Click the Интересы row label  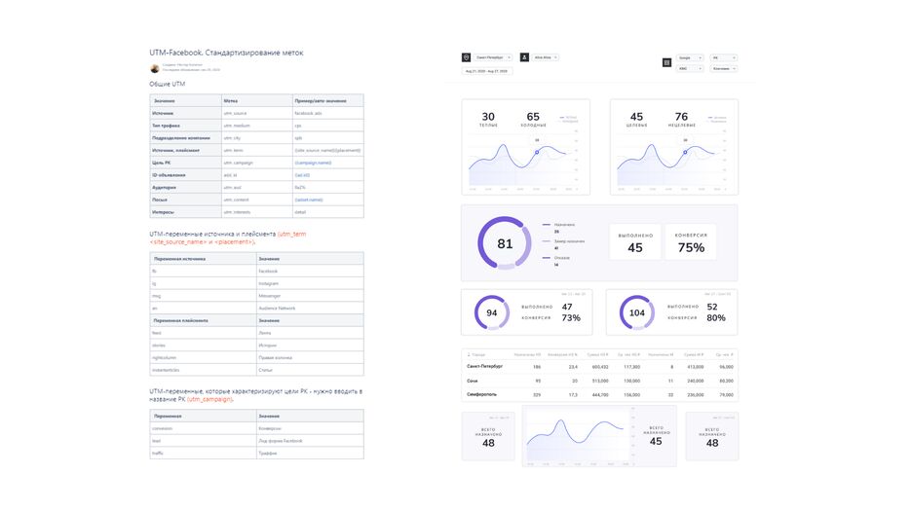[x=164, y=212]
